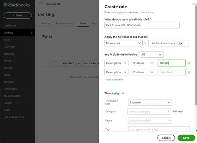Toggle the select-all rules checkbox
Screen dimensions: 197x143
coord(56,63)
